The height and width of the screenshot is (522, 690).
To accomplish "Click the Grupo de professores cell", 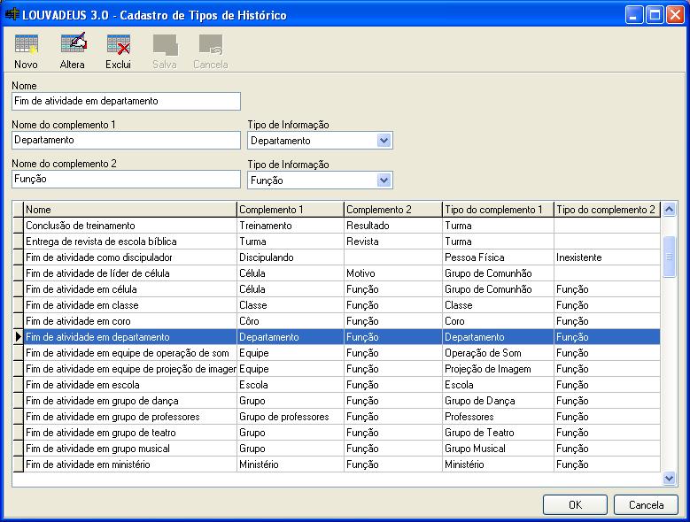I will (291, 417).
